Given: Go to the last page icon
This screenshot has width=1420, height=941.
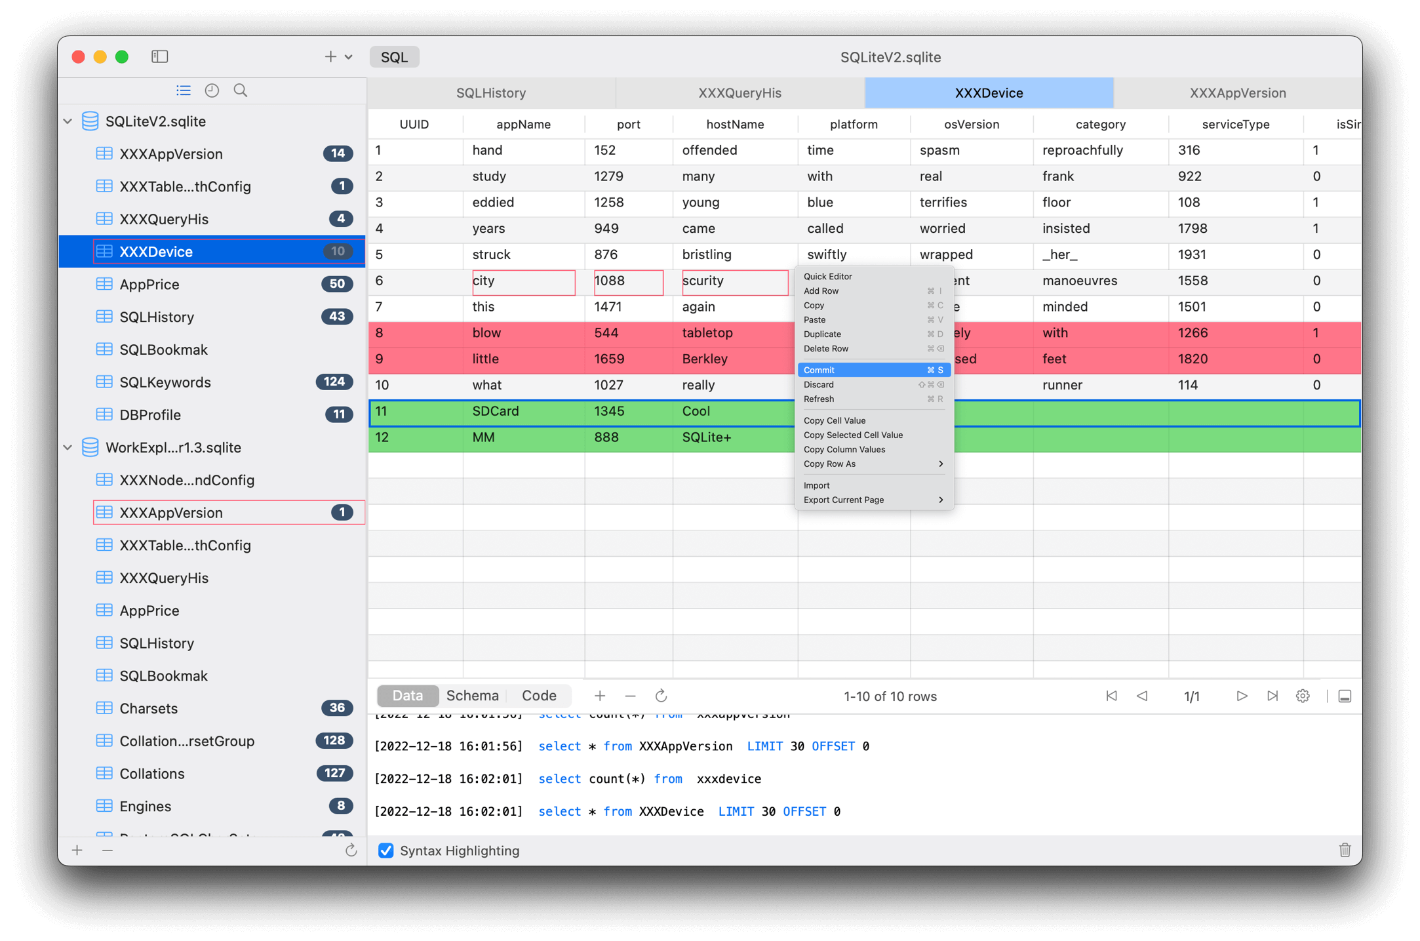Looking at the screenshot, I should 1272,696.
